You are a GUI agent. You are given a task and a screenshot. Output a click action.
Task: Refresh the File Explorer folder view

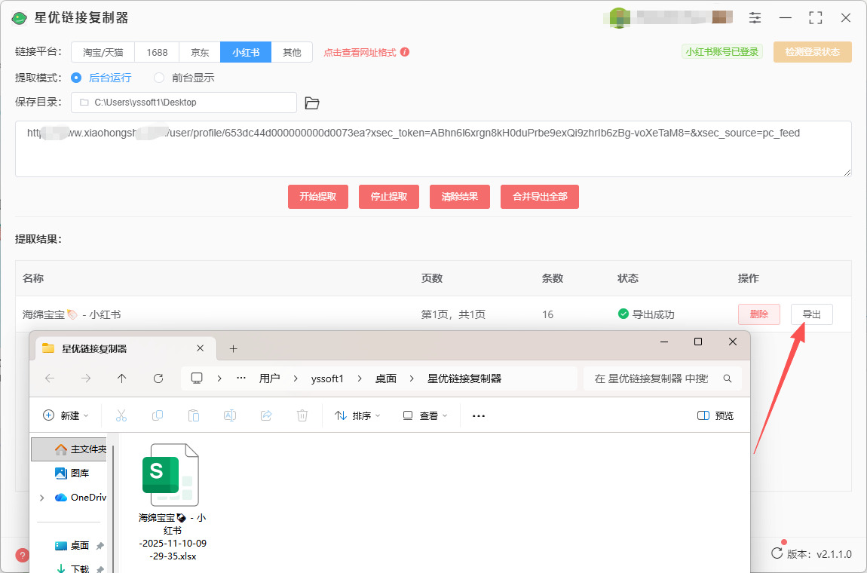click(158, 378)
